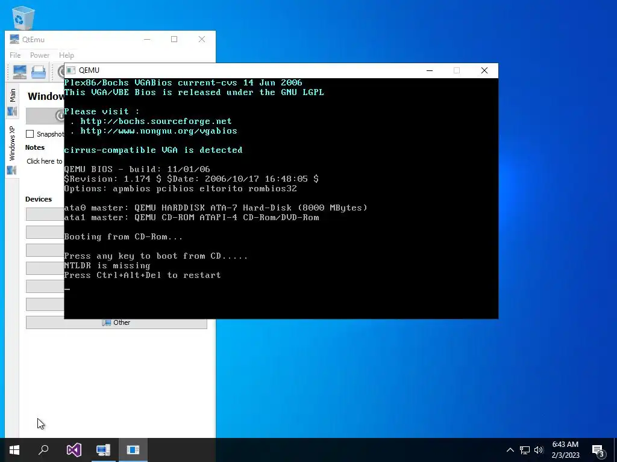Viewport: 617px width, 462px height.
Task: Click 'cirrus-compatible VGA is detected' line
Action: click(154, 150)
